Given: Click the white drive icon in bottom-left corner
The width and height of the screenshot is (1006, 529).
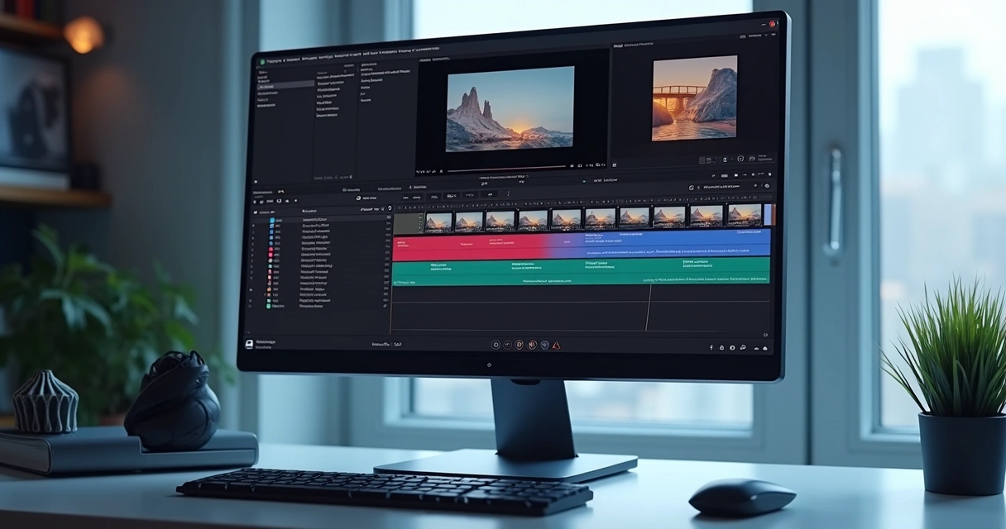Looking at the screenshot, I should tap(247, 343).
